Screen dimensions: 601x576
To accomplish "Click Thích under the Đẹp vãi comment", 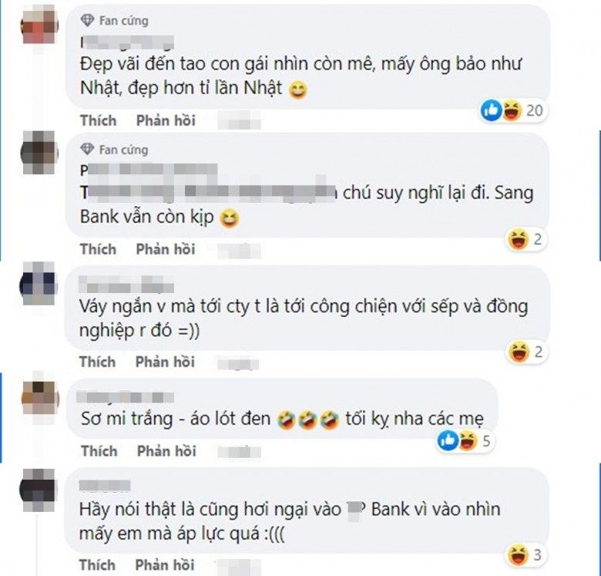I will 98,120.
